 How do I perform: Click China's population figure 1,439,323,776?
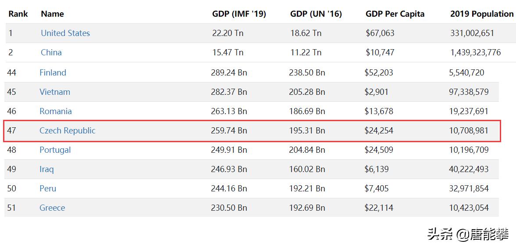[475, 53]
